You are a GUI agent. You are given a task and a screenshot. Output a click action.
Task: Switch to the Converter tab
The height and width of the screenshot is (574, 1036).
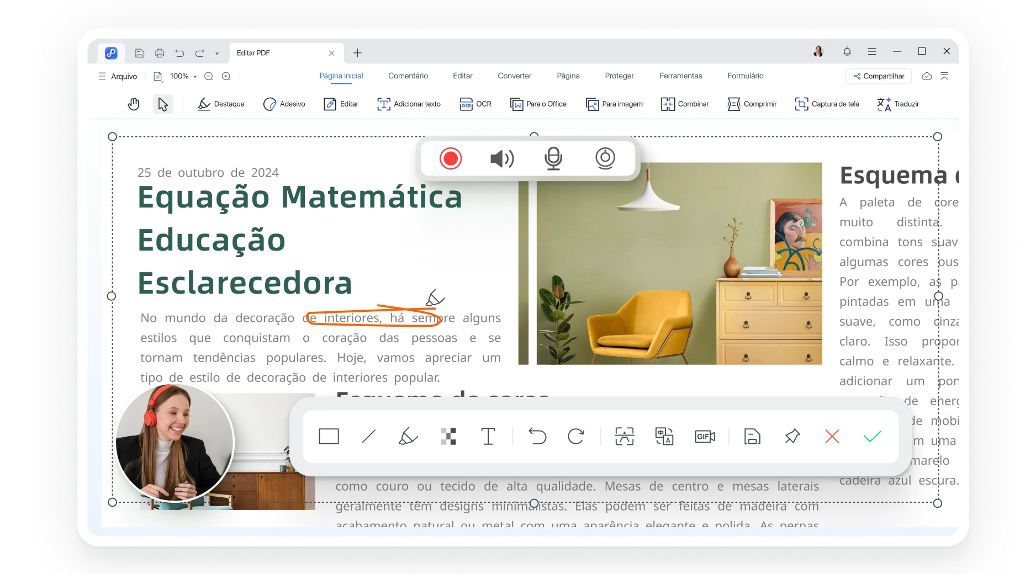point(515,76)
